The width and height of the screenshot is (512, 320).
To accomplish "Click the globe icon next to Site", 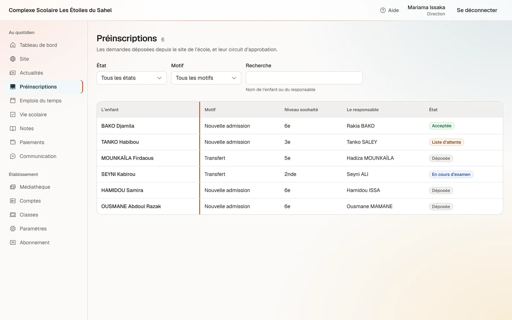I will (x=13, y=59).
